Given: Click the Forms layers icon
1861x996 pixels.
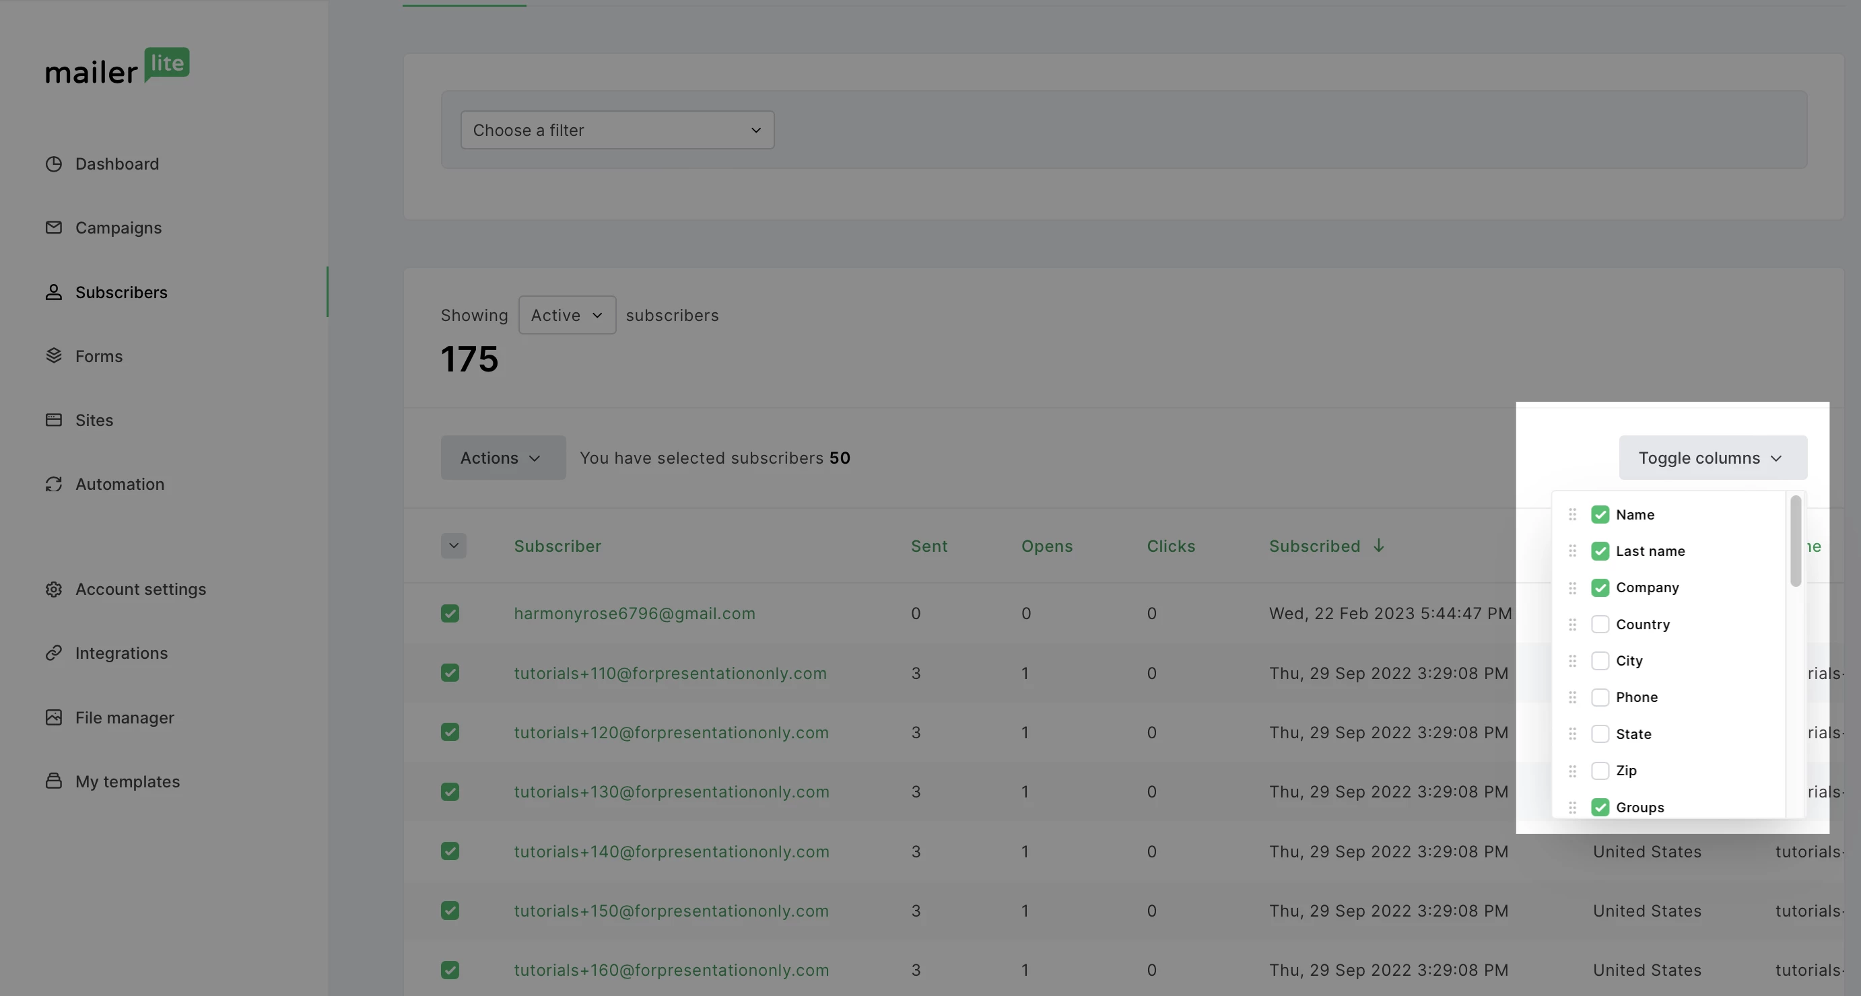Looking at the screenshot, I should (53, 356).
